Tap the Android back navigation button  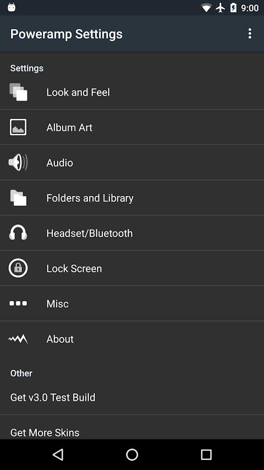tap(57, 454)
